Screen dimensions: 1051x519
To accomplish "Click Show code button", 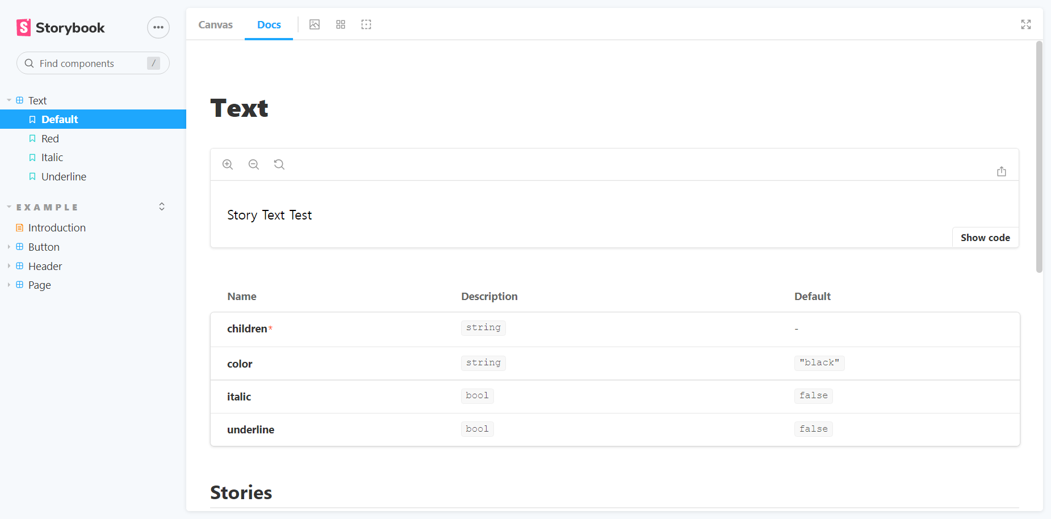I will click(985, 238).
